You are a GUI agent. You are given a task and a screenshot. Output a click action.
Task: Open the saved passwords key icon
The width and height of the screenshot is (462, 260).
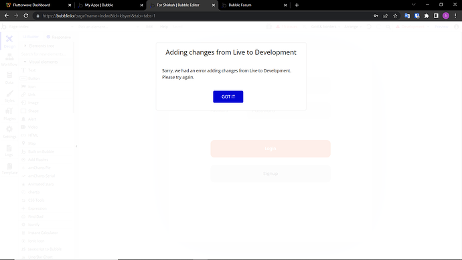click(376, 16)
